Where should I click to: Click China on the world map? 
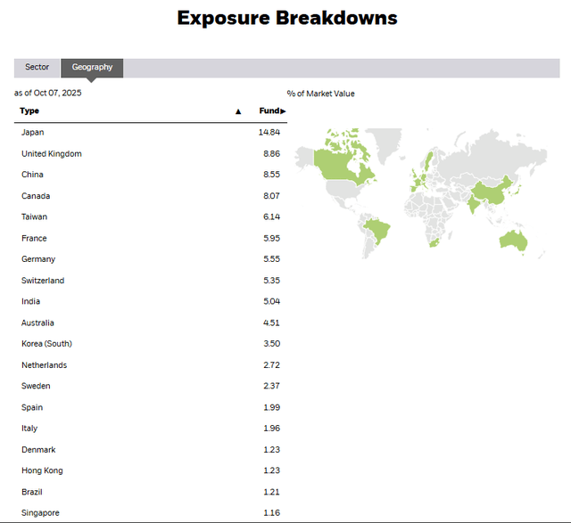click(492, 192)
